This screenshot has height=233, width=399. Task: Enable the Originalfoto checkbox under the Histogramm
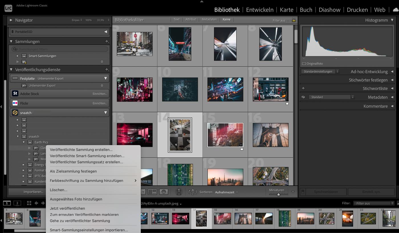pyautogui.click(x=303, y=63)
